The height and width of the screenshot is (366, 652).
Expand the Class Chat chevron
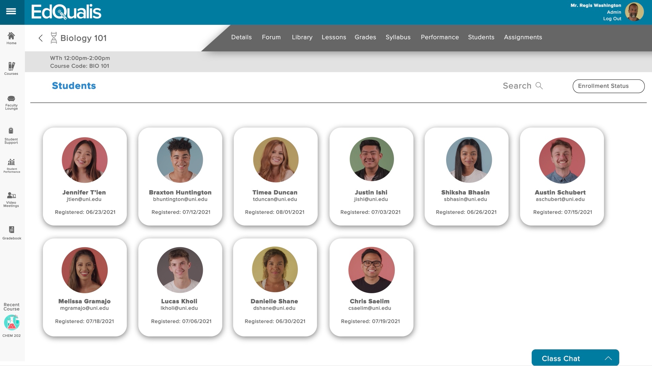tap(608, 357)
